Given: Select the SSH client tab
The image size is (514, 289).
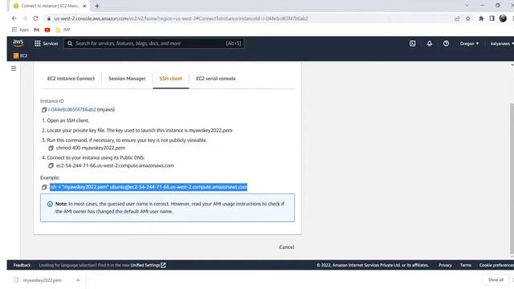Looking at the screenshot, I should [171, 79].
